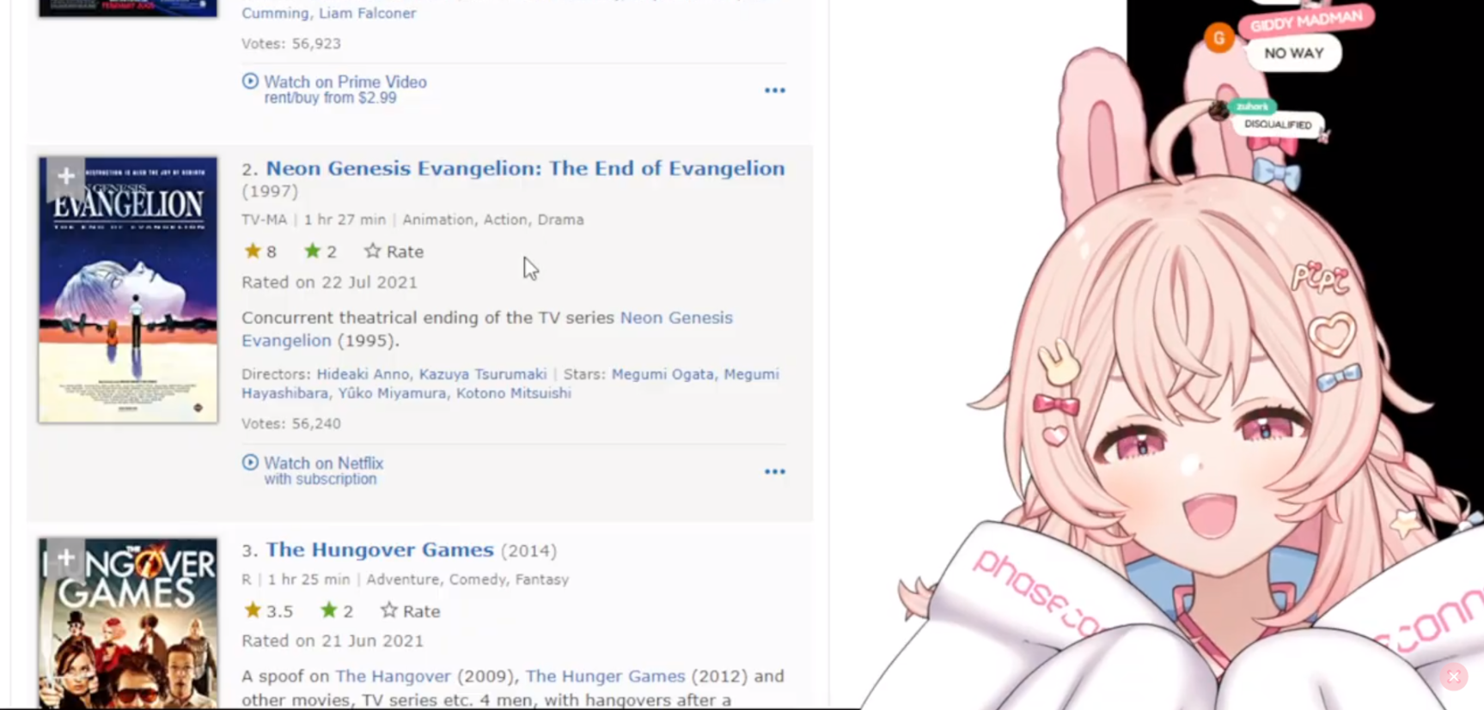This screenshot has width=1484, height=710.
Task: Open Neon Genesis Evangelion: The End of Evangelion title
Action: pyautogui.click(x=525, y=168)
